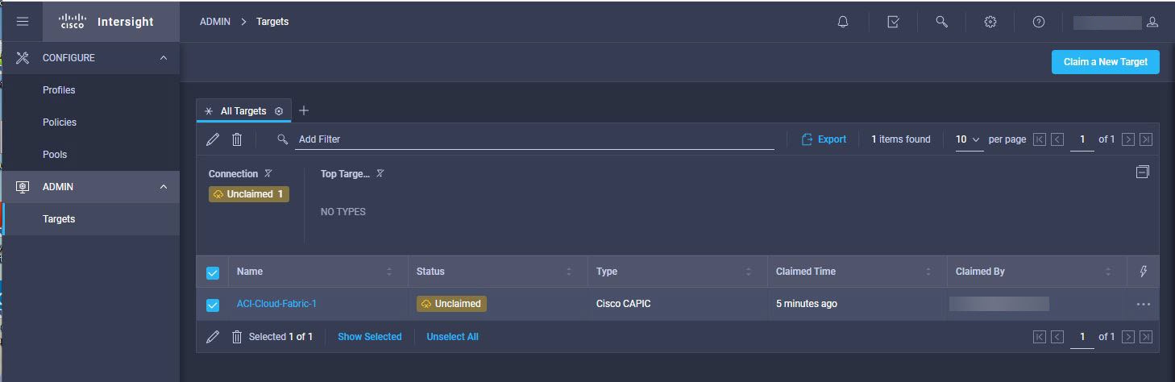Viewport: 1175px width, 382px height.
Task: Click the lightning actions column icon
Action: coord(1143,272)
